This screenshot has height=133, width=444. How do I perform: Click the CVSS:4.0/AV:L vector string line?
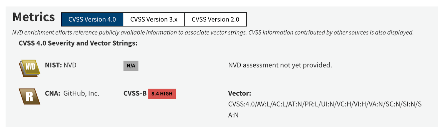pyautogui.click(x=325, y=104)
